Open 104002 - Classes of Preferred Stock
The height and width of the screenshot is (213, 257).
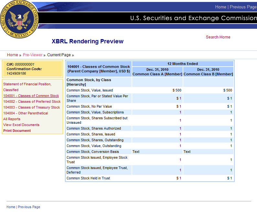pyautogui.click(x=32, y=101)
